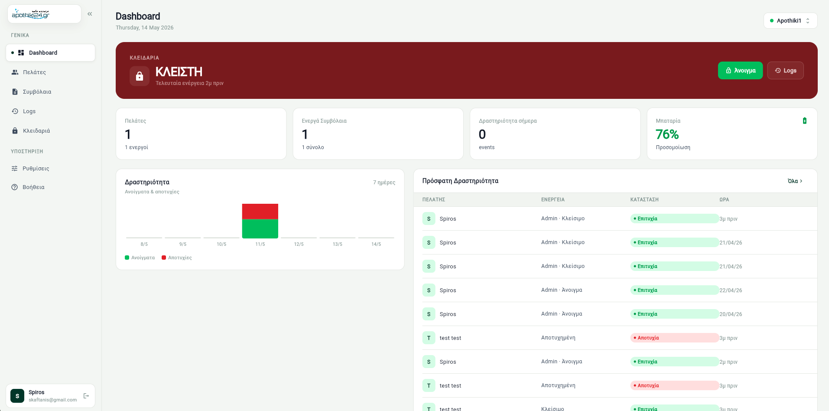The height and width of the screenshot is (411, 829).
Task: Open the Δραστηριότητα σήμερα stat card
Action: [555, 134]
